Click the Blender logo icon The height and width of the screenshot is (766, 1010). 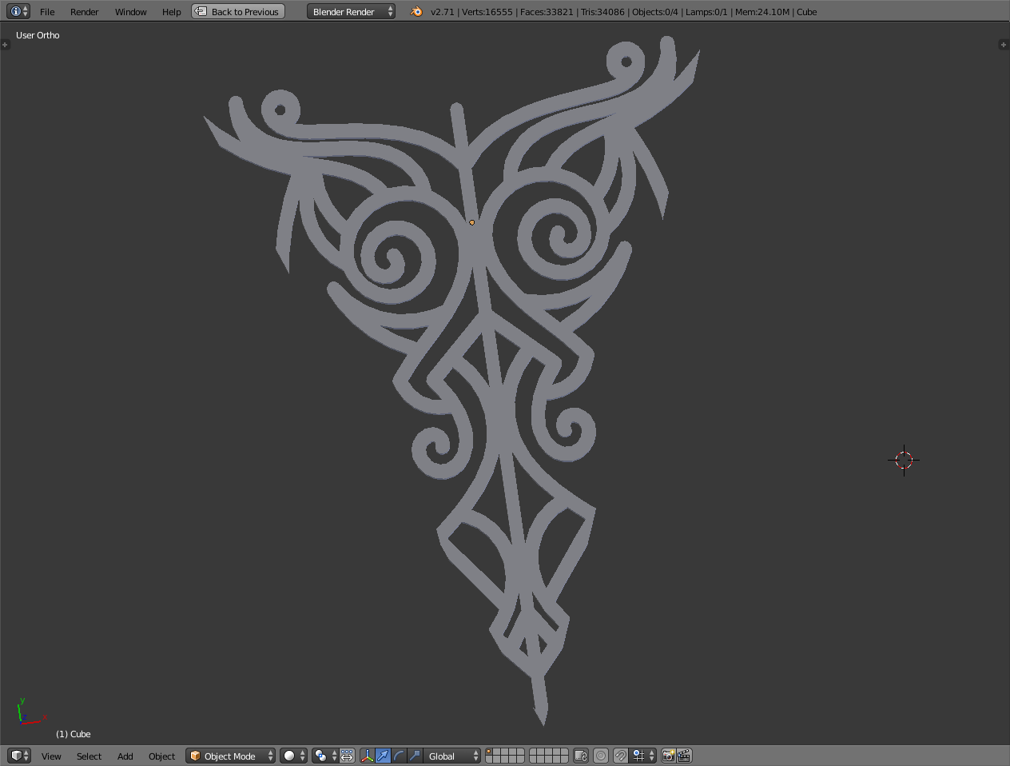pyautogui.click(x=416, y=12)
